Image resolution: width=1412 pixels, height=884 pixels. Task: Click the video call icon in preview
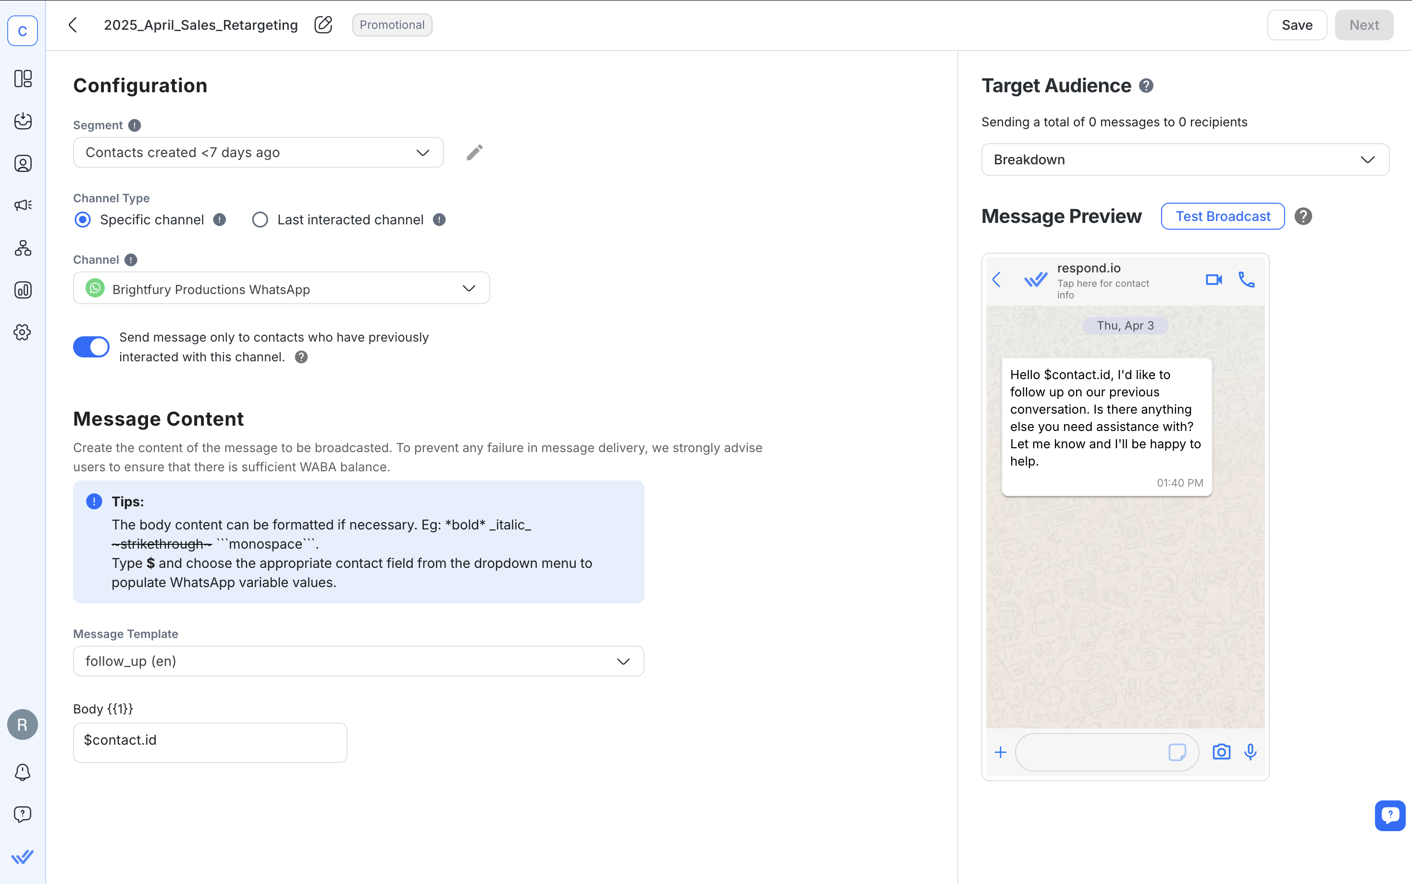coord(1214,280)
